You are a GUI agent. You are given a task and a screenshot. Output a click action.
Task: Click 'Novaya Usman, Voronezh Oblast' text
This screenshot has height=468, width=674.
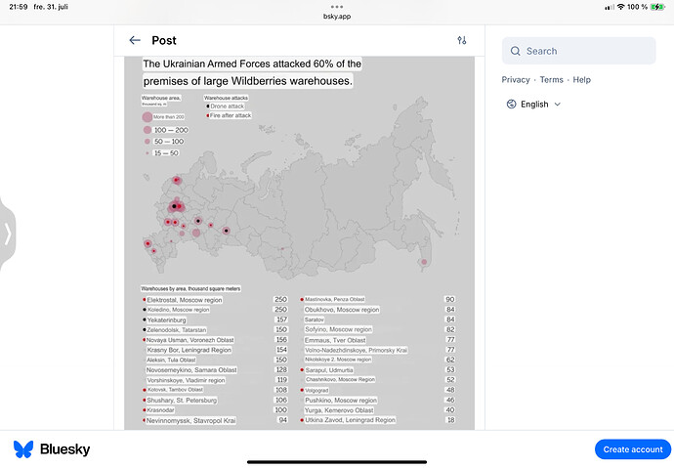coord(190,340)
